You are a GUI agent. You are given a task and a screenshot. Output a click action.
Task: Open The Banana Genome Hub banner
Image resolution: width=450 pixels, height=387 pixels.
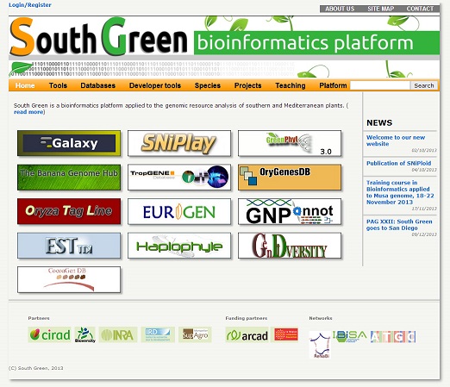[x=69, y=178]
